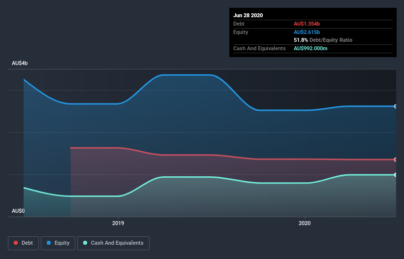
Task: Click the AU$992.000m cash value
Action: [x=311, y=48]
